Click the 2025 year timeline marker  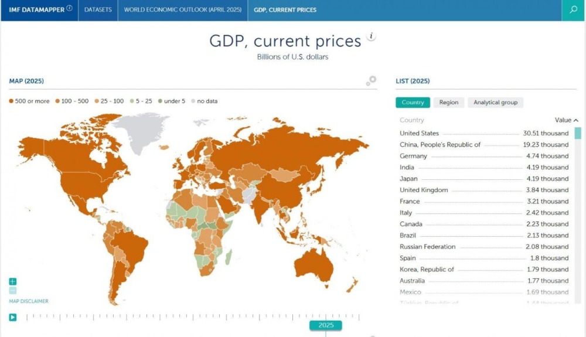(326, 325)
